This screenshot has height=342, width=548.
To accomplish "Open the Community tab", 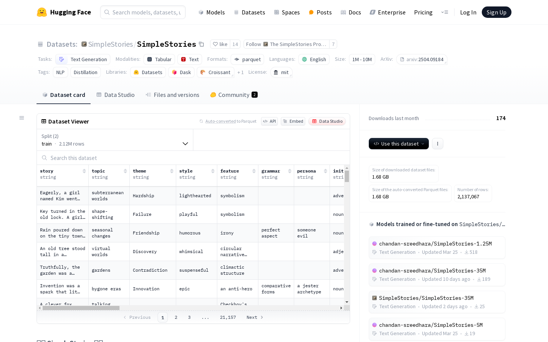I will pos(234,95).
